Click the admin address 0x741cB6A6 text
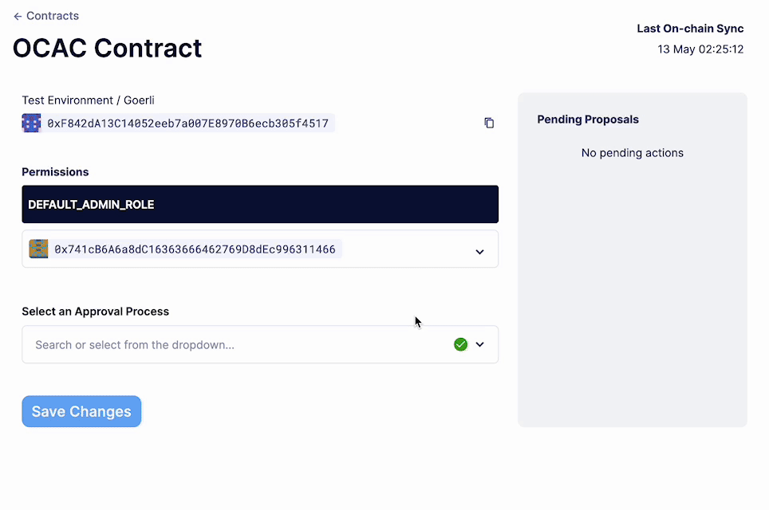The image size is (769, 510). (195, 249)
